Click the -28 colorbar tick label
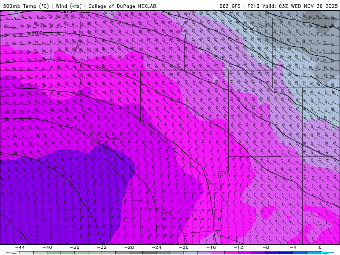The width and height of the screenshot is (340, 255). tap(129, 247)
